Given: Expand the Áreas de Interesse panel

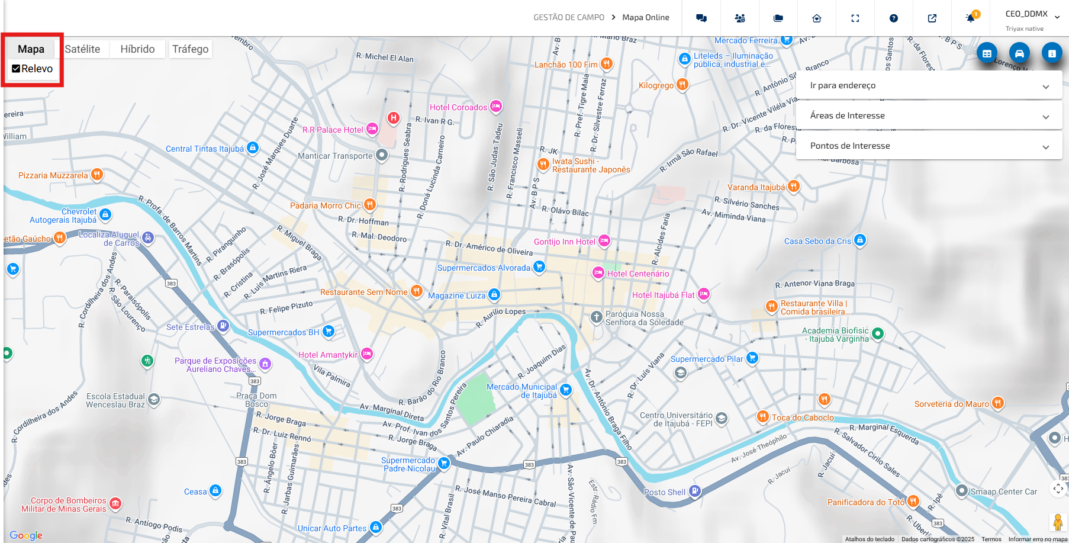Looking at the screenshot, I should 929,115.
